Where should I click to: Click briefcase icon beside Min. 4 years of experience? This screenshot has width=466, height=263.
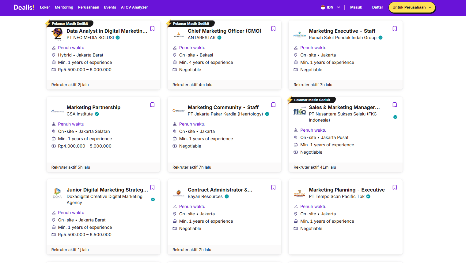[x=175, y=62]
